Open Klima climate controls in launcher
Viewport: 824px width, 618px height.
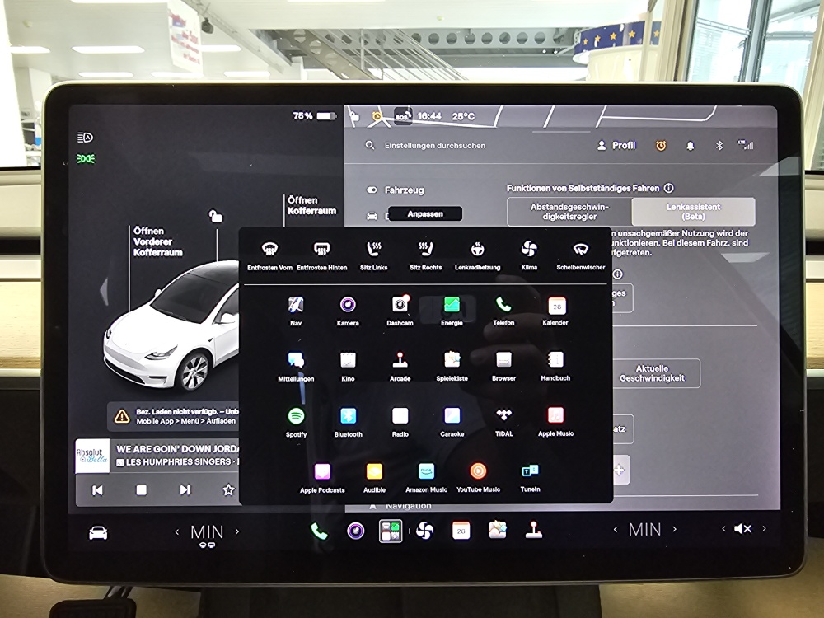529,255
